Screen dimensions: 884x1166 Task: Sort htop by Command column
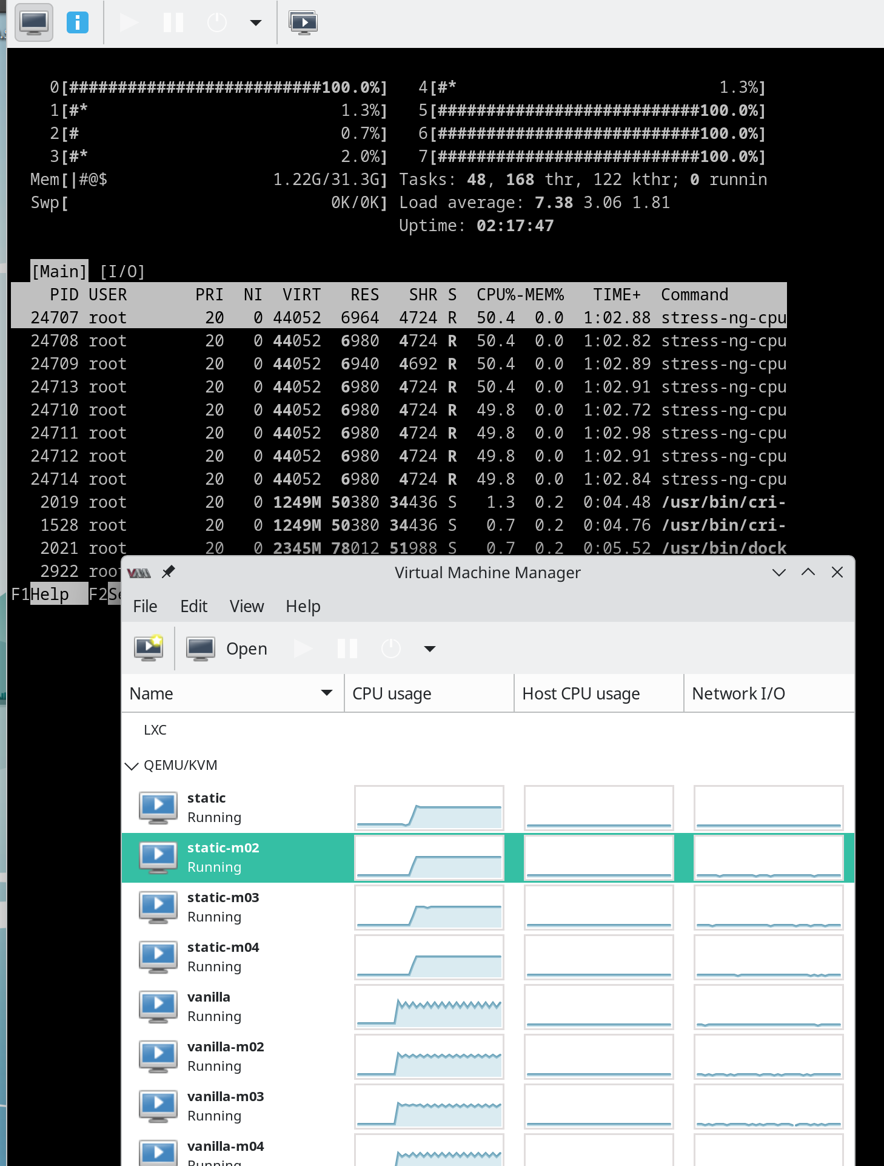(694, 295)
